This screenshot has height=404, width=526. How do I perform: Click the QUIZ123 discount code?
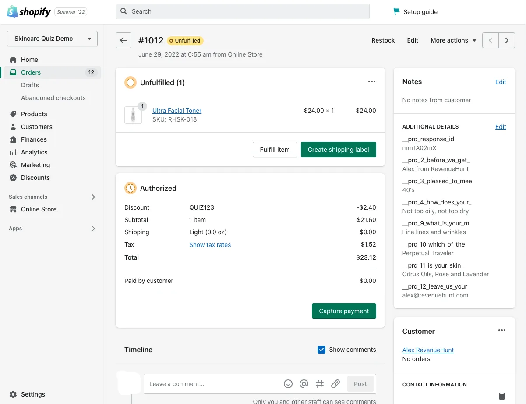(x=201, y=207)
